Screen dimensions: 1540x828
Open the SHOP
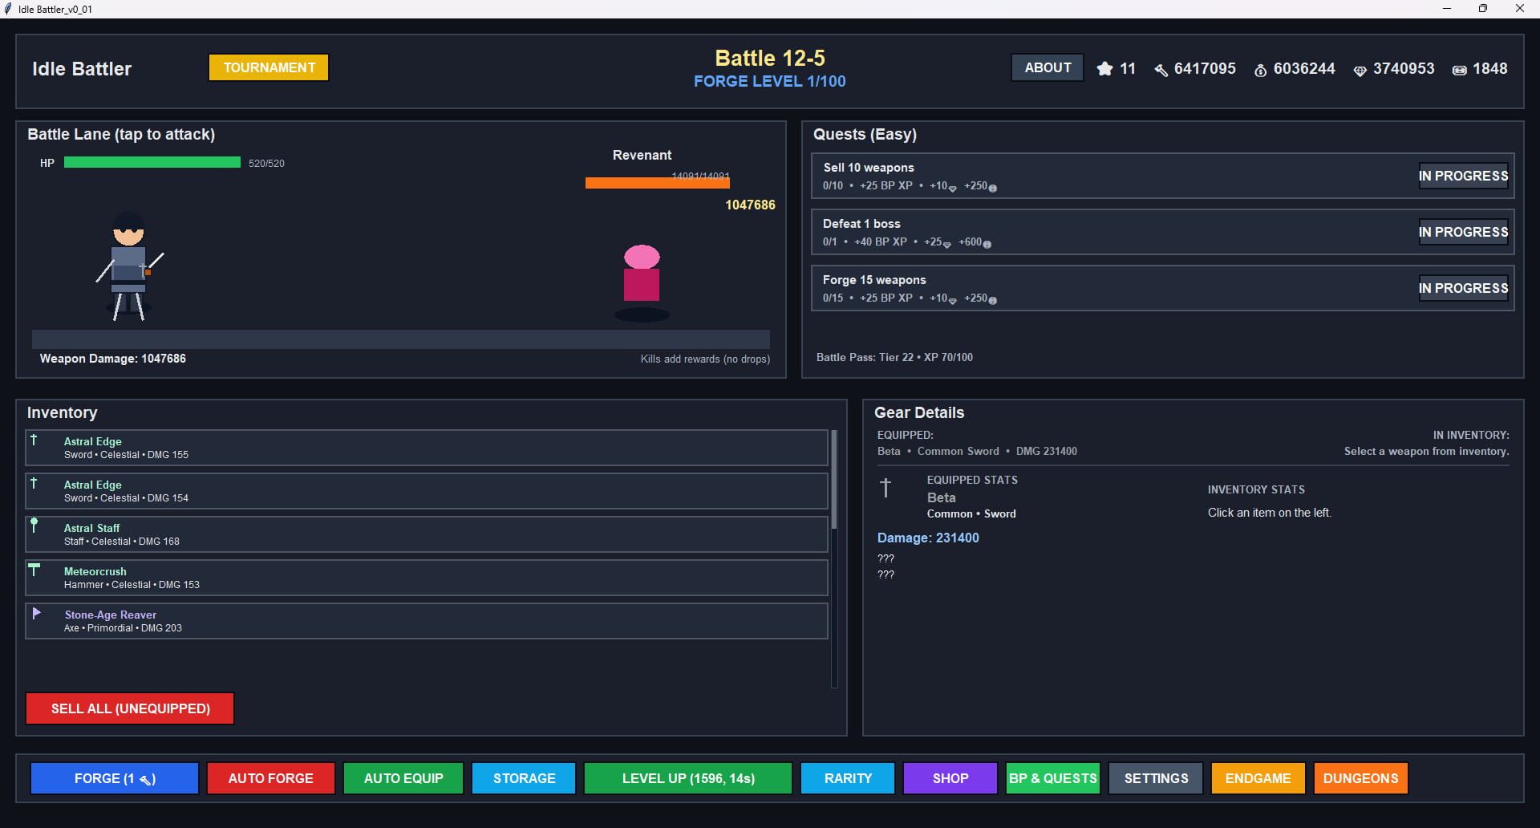point(950,778)
